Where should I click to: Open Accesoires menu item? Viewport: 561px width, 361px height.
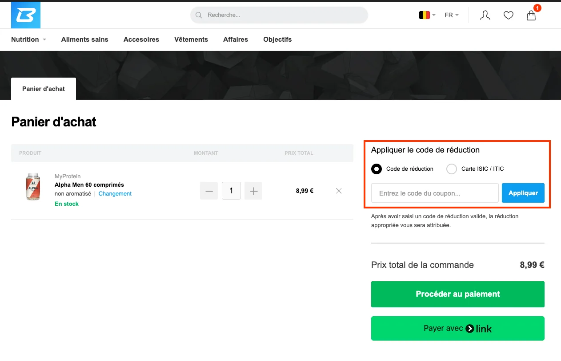click(x=141, y=39)
